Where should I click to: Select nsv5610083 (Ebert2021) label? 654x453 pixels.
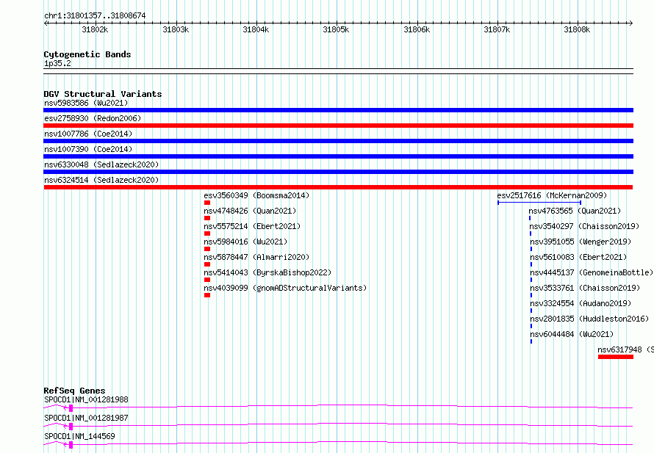point(578,257)
